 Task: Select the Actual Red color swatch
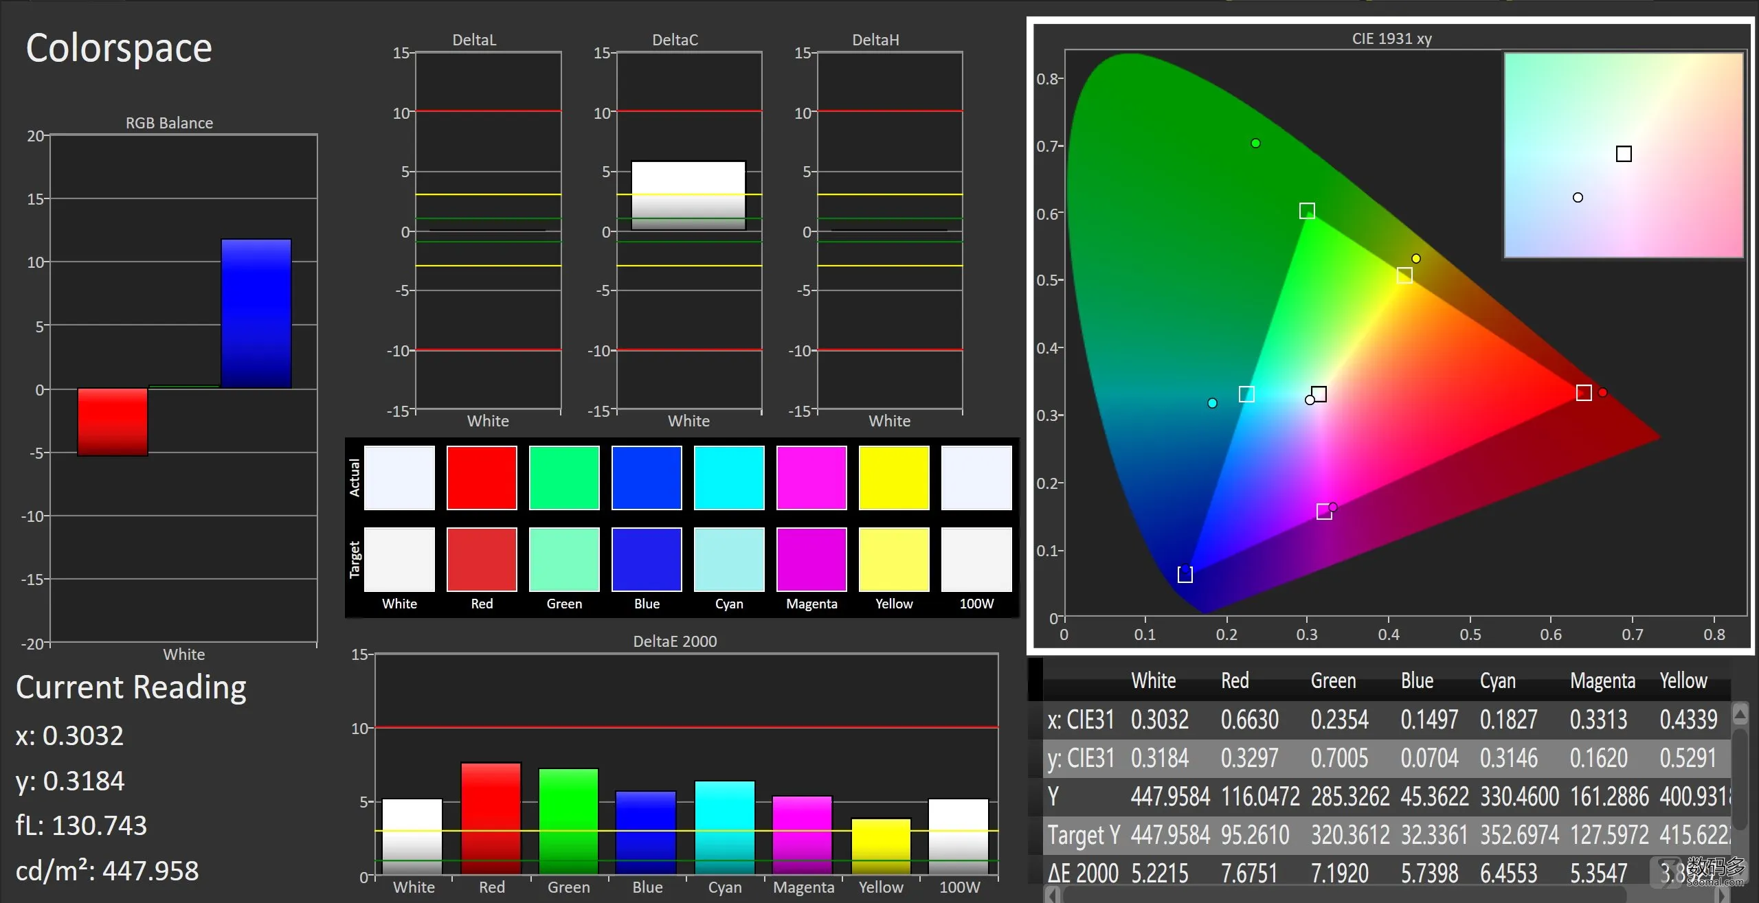point(482,478)
